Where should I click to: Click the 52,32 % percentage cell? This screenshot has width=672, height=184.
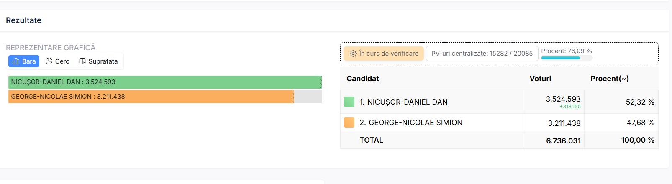pyautogui.click(x=640, y=102)
